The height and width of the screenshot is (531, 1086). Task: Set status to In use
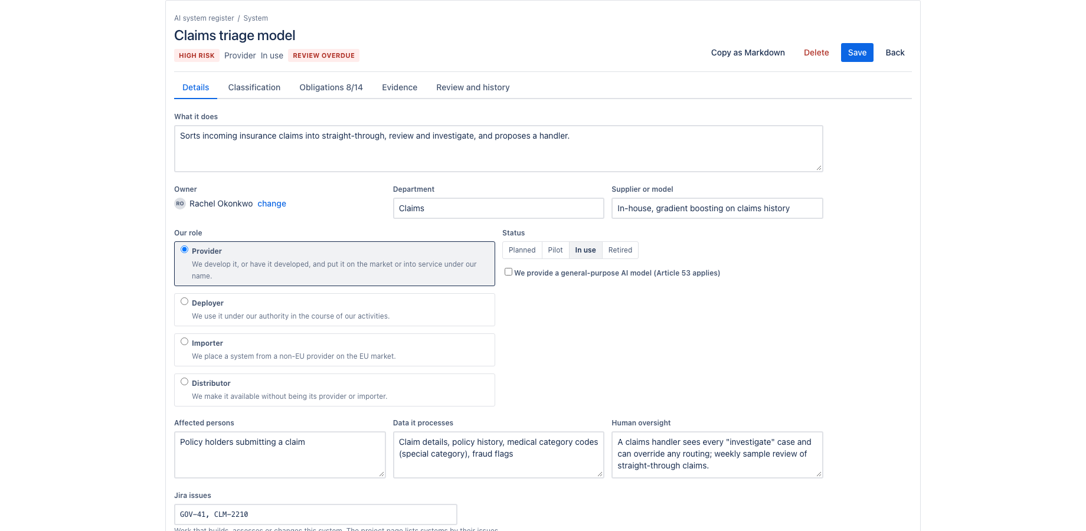click(585, 250)
